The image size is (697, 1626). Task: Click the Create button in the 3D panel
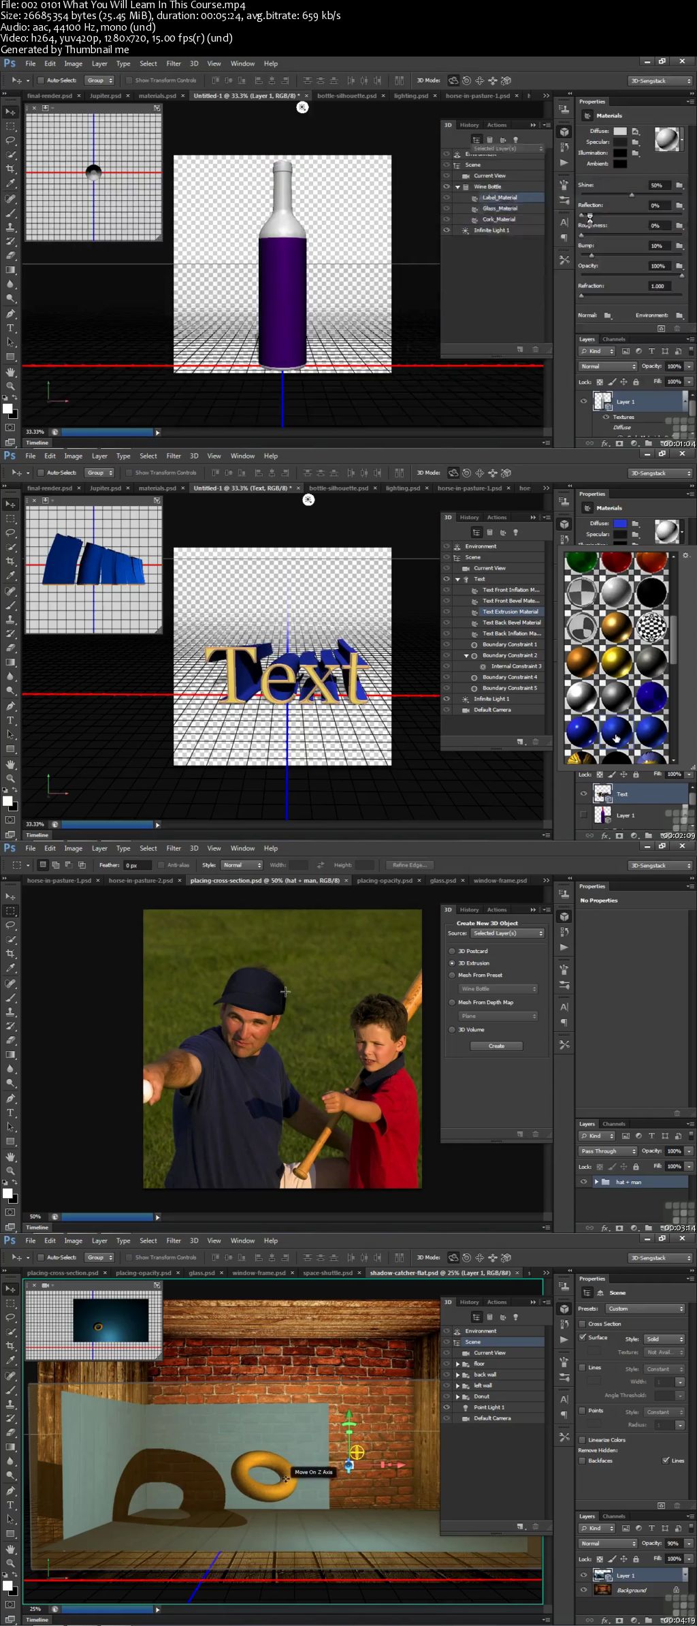tap(496, 1046)
